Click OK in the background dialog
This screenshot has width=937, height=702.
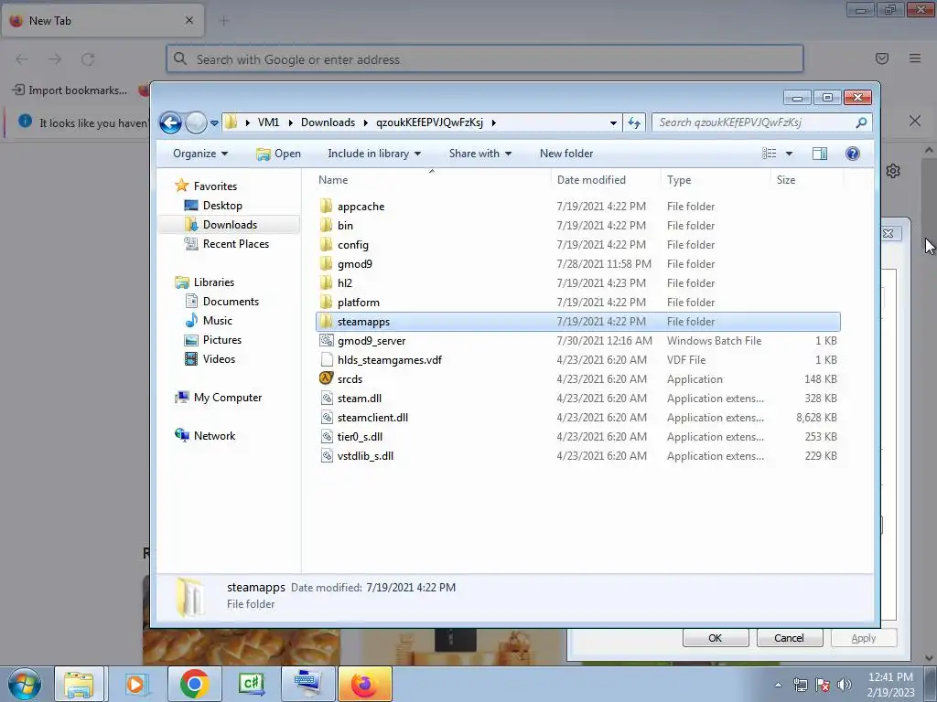[x=716, y=637]
